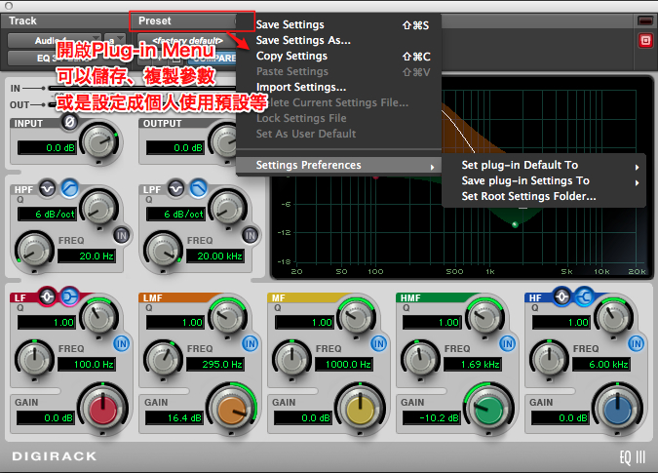Viewport: 658px width, 473px height.
Task: Click the window close button at top-left
Action: [9, 6]
